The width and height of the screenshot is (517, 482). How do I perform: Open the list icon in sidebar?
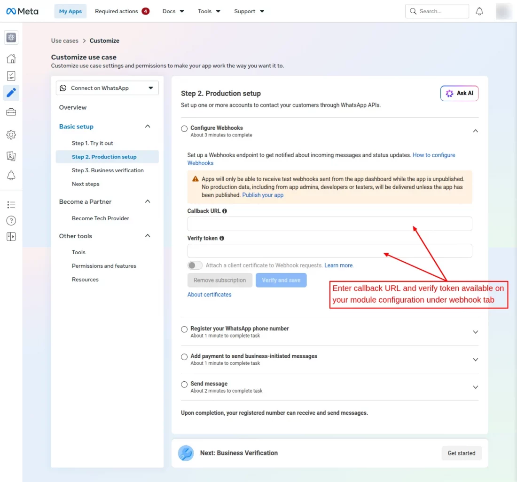[x=11, y=205]
